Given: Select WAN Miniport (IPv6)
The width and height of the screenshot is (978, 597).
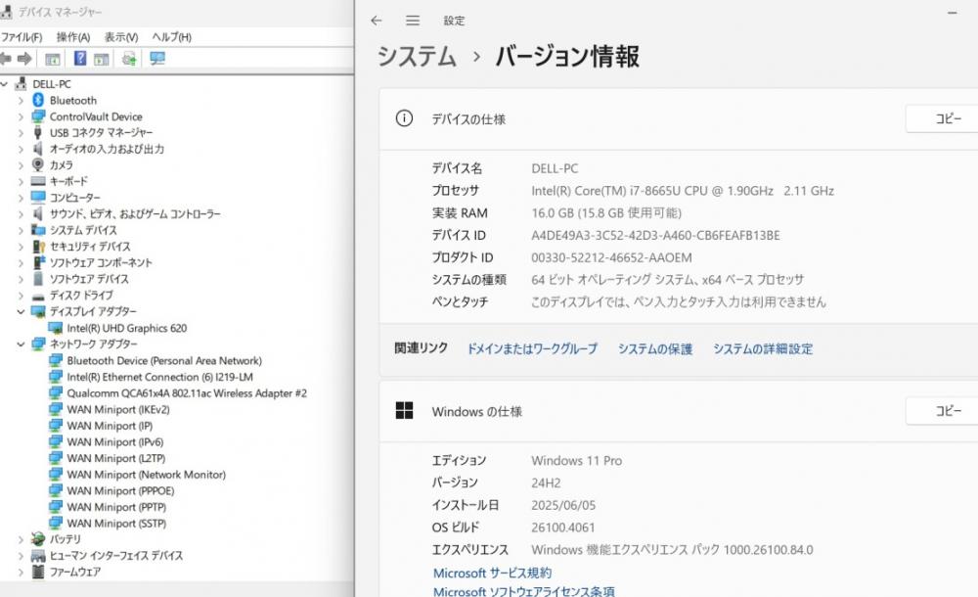Looking at the screenshot, I should pyautogui.click(x=115, y=441).
